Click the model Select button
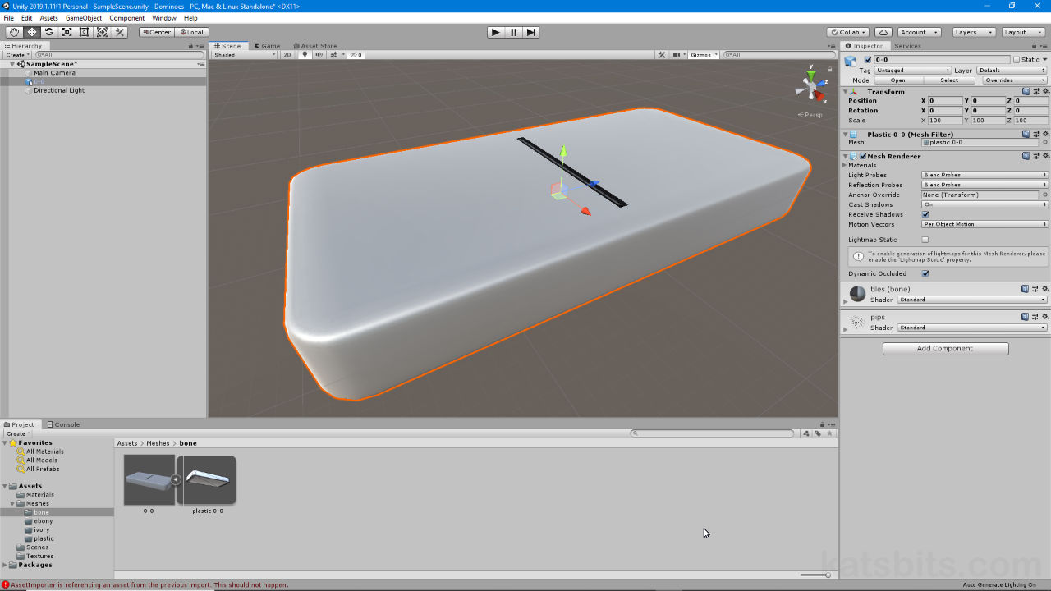The width and height of the screenshot is (1051, 591). coord(949,80)
